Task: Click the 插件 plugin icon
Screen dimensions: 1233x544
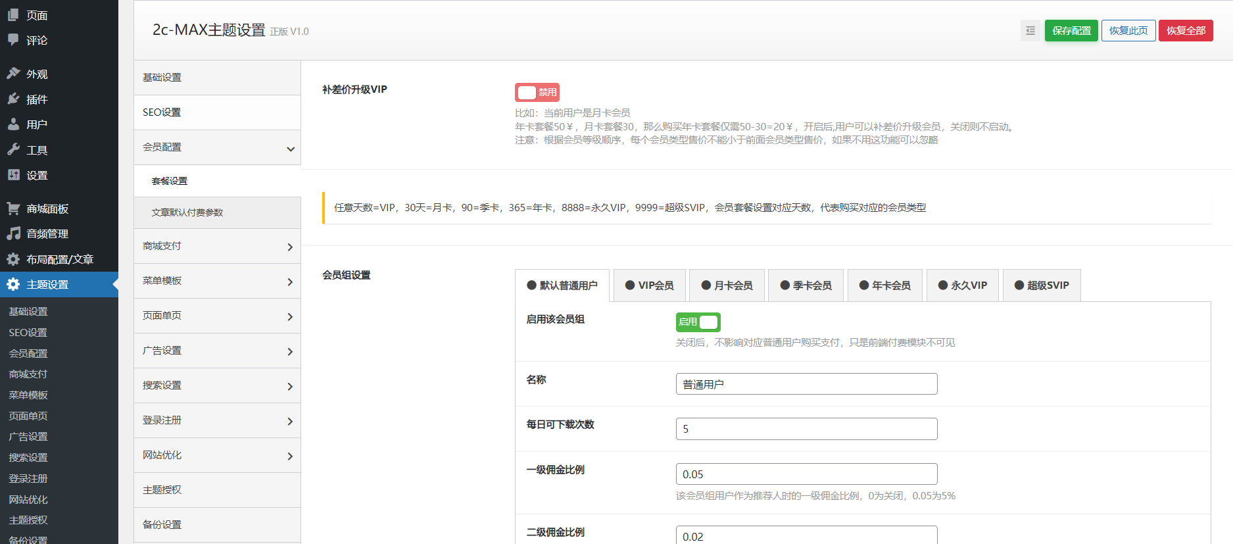Action: click(13, 99)
